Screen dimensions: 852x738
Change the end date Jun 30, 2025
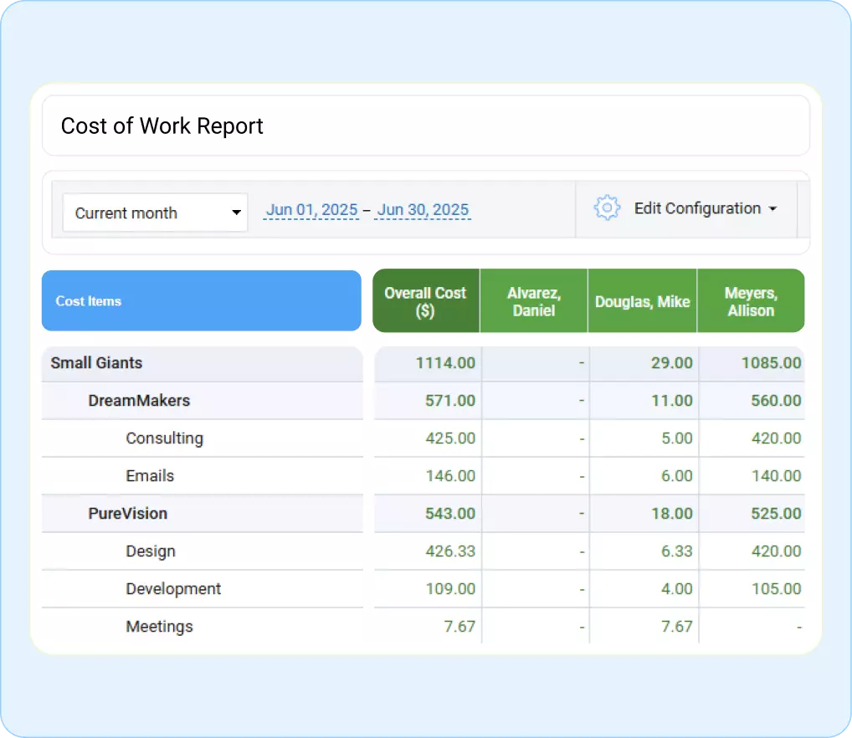click(x=423, y=210)
